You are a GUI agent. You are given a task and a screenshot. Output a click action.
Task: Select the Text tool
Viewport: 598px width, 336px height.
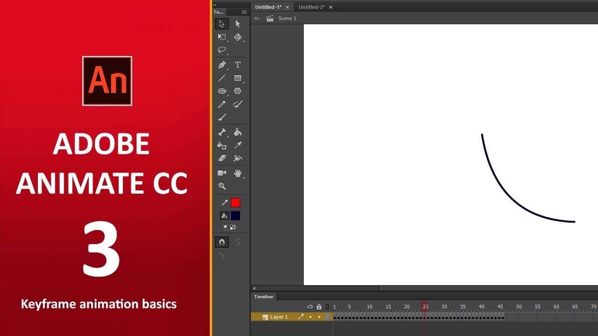tap(238, 65)
